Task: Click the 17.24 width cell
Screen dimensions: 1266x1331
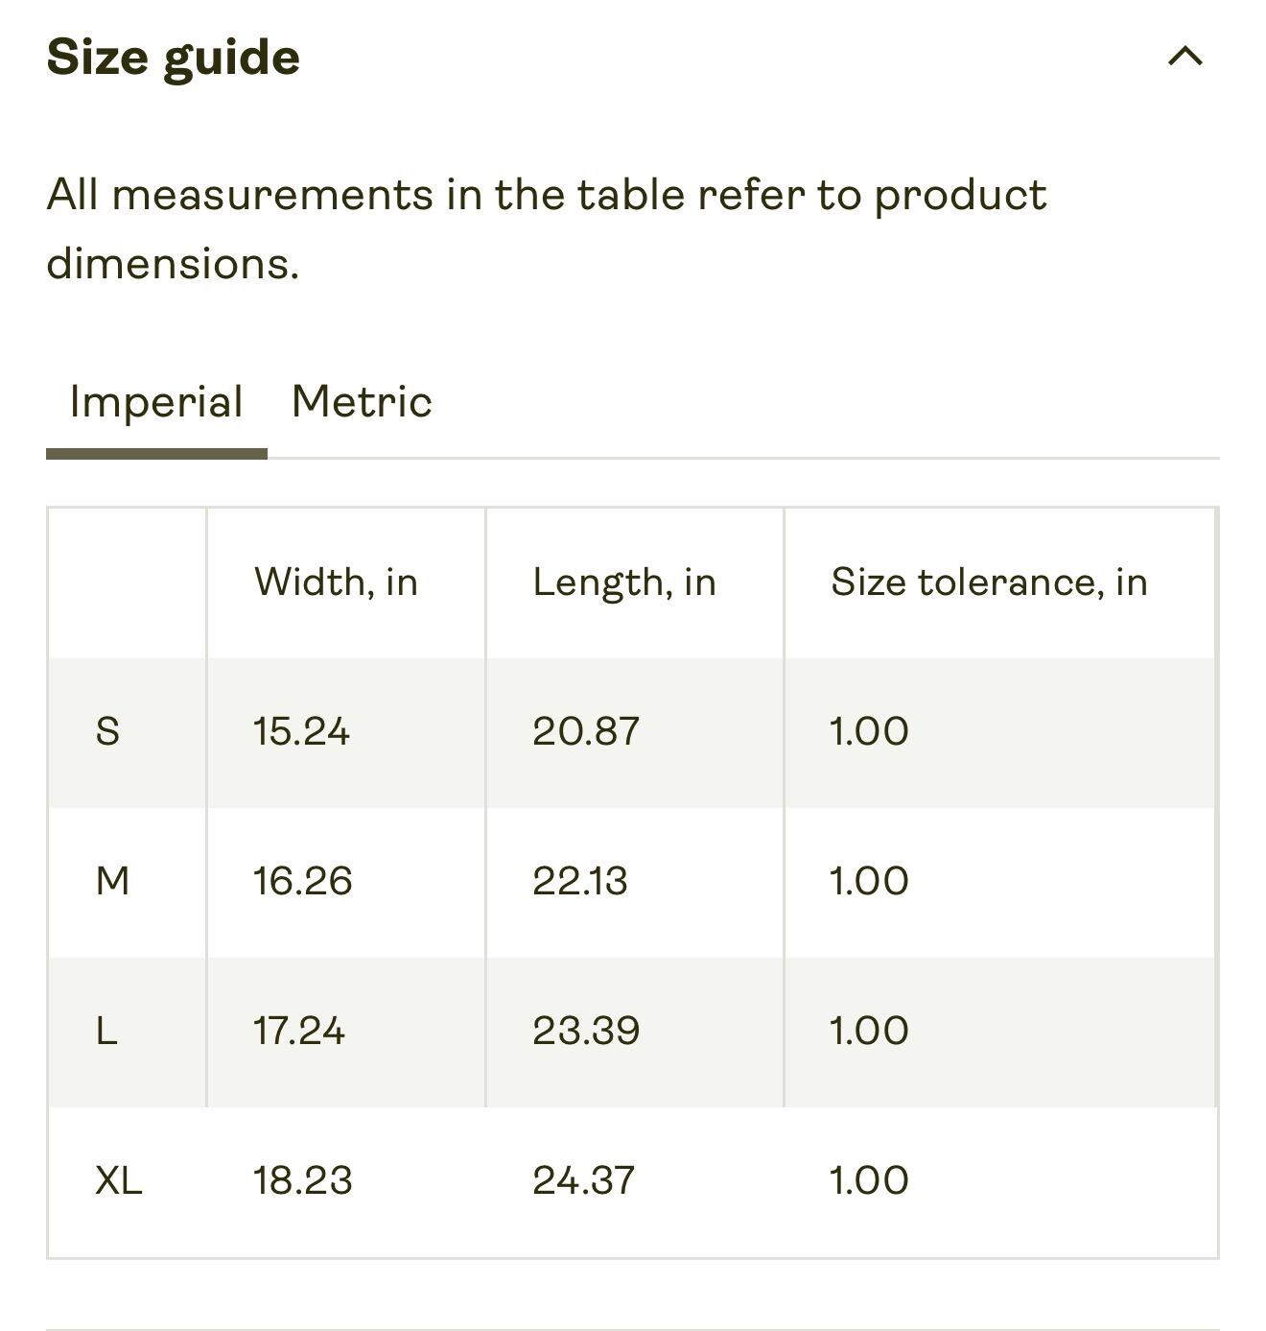Action: click(346, 1032)
